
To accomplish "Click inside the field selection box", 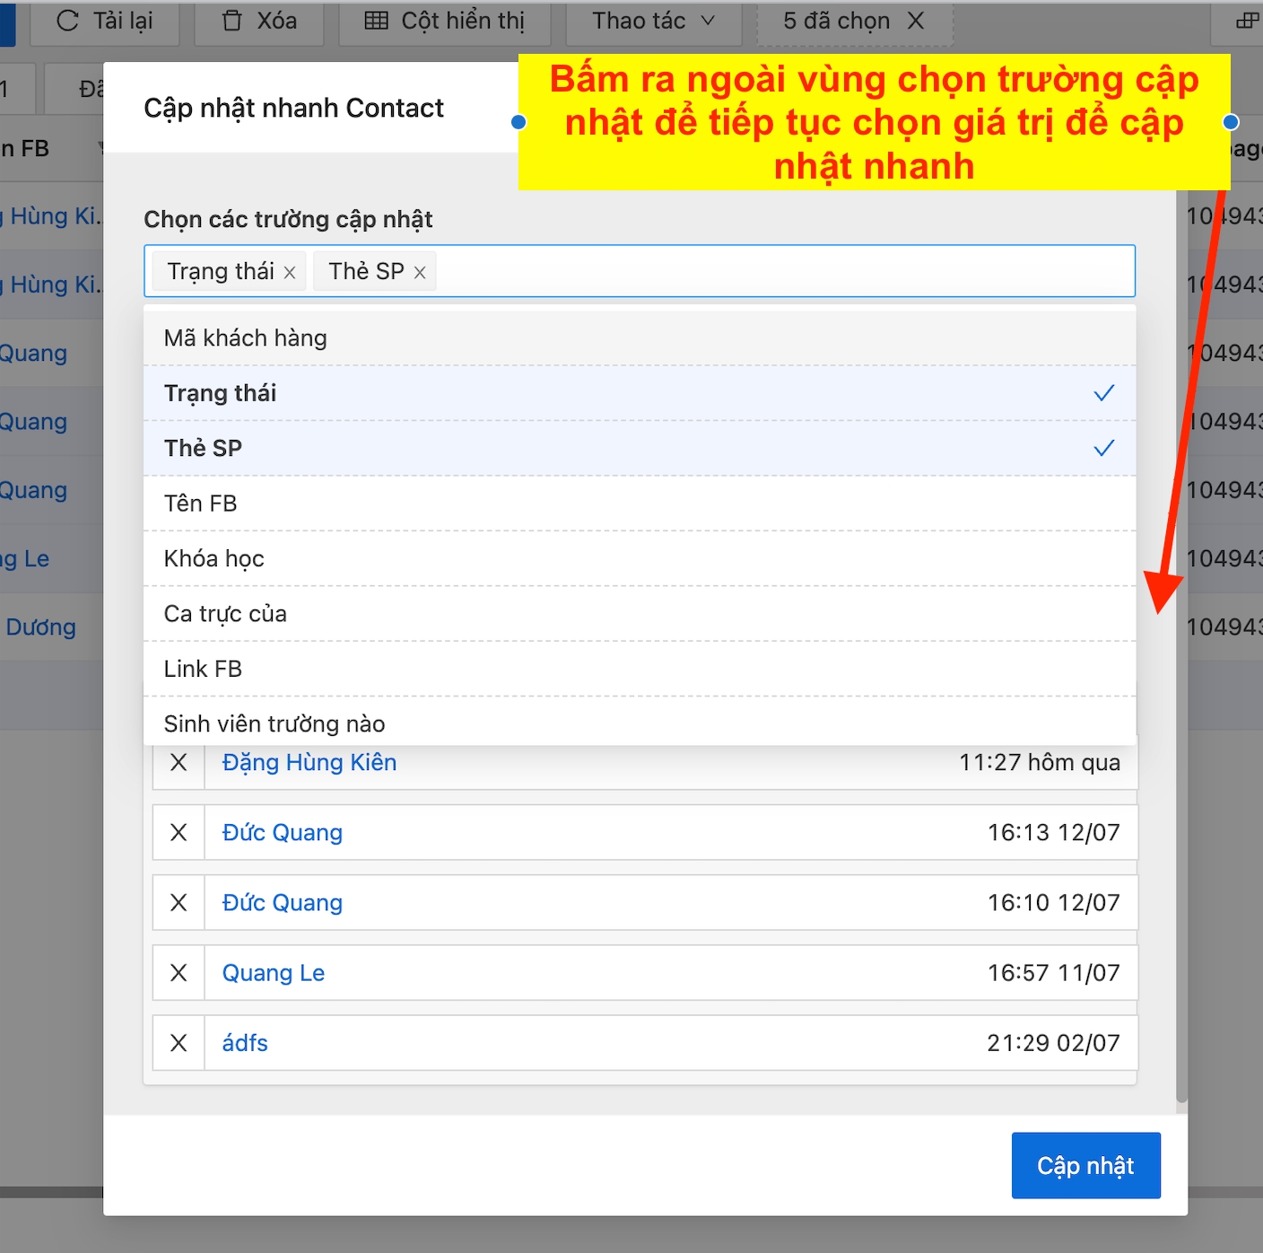I will [780, 271].
